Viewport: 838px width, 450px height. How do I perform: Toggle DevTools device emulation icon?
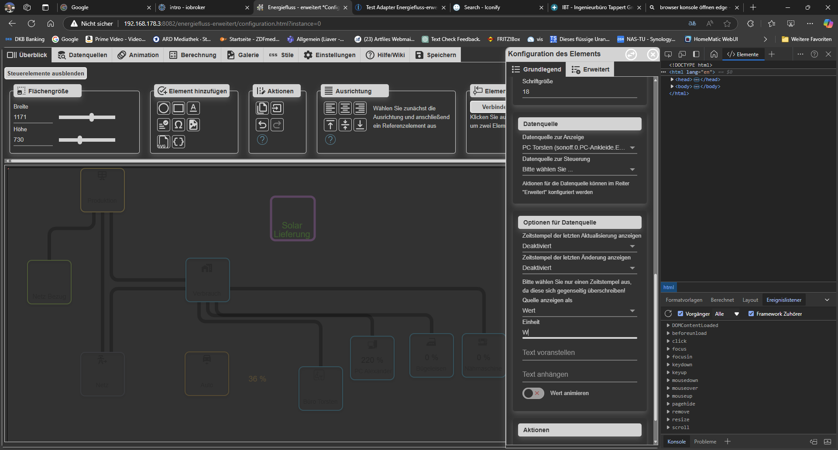pos(682,54)
